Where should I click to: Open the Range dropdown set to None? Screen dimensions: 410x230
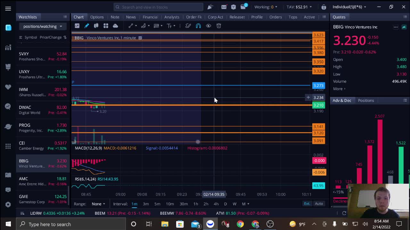pyautogui.click(x=98, y=204)
